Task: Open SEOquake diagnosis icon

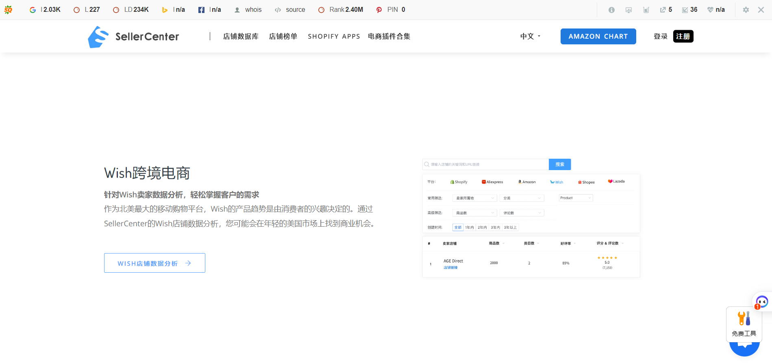Action: pos(628,10)
